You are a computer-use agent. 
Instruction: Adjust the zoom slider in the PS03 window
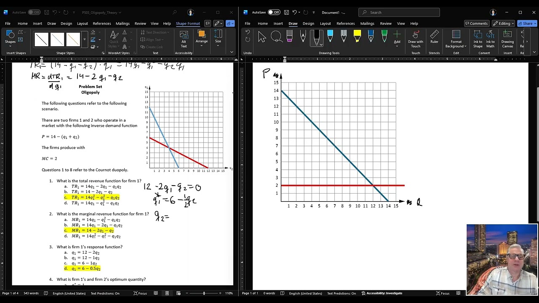click(204, 293)
